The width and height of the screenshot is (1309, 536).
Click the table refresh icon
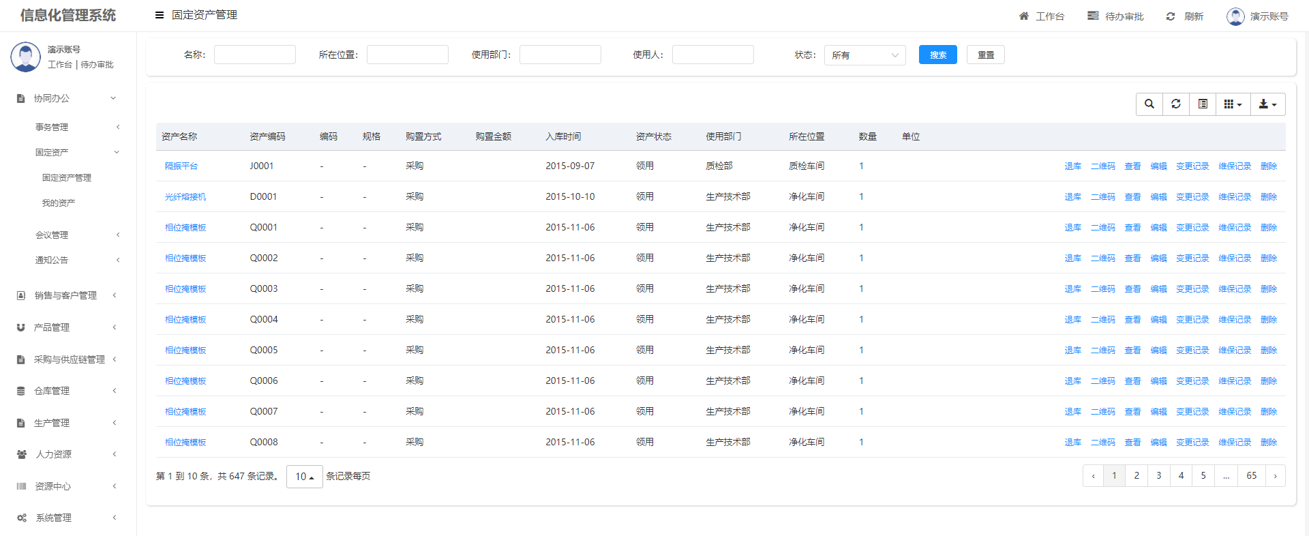click(1175, 104)
